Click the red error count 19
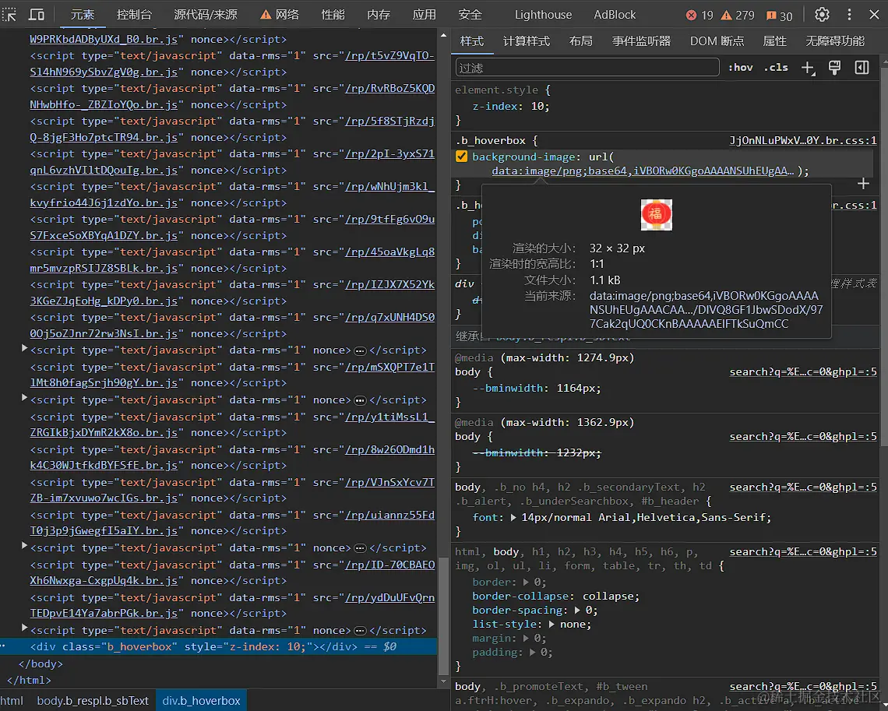 [x=699, y=16]
